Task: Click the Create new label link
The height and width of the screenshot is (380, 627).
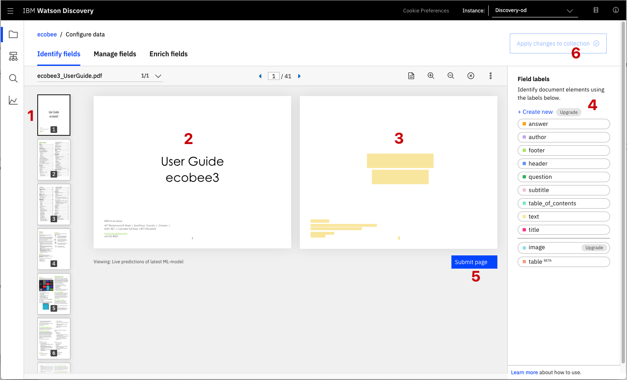Action: (x=535, y=112)
